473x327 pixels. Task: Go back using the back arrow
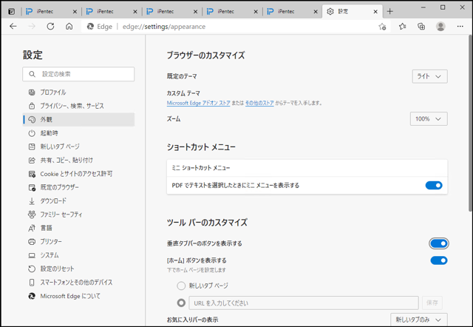point(13,27)
